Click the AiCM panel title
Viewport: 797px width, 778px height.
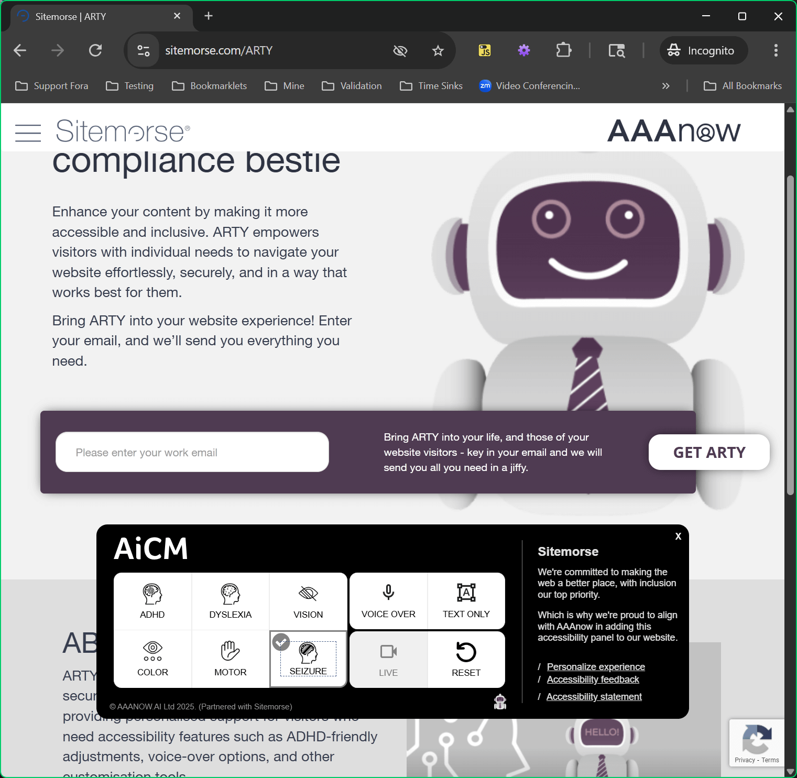(x=151, y=549)
